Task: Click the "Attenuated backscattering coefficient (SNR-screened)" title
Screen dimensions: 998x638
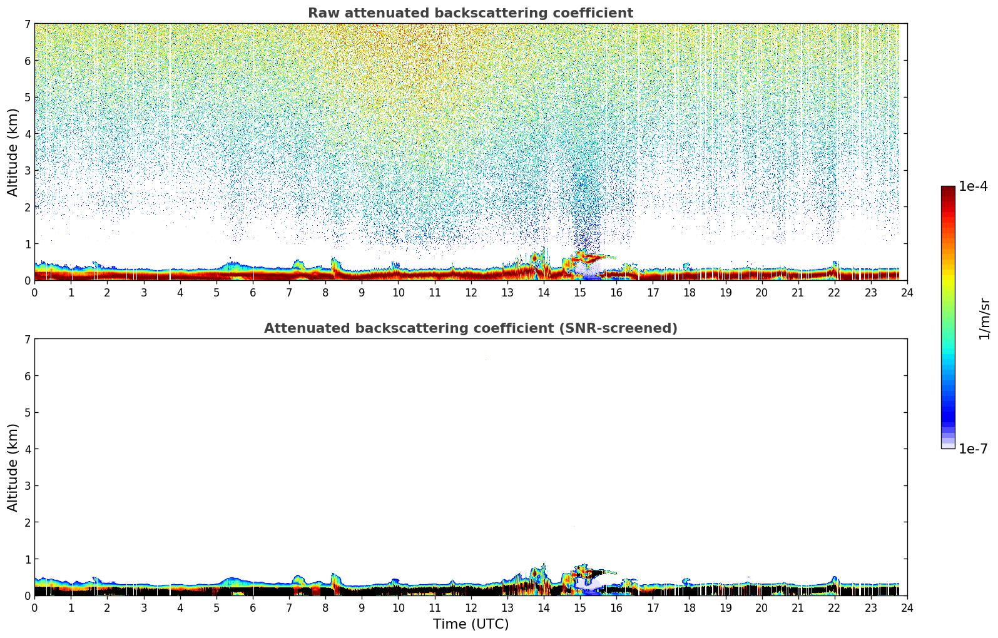Action: coord(470,328)
